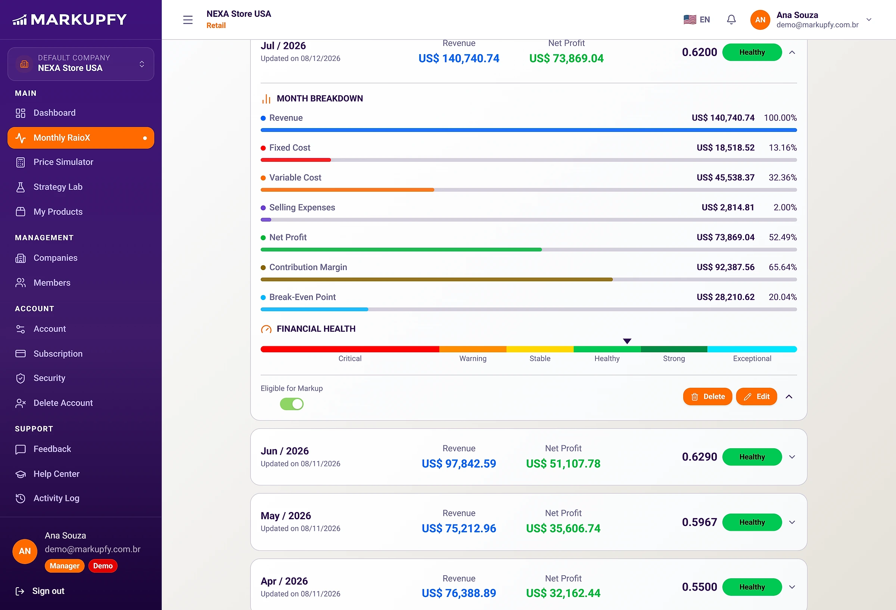
Task: Collapse the Jul / 2026 card header chevron
Action: (792, 52)
